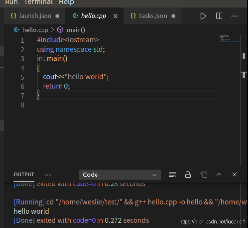
Task: Split the editor to the right
Action: 219,16
